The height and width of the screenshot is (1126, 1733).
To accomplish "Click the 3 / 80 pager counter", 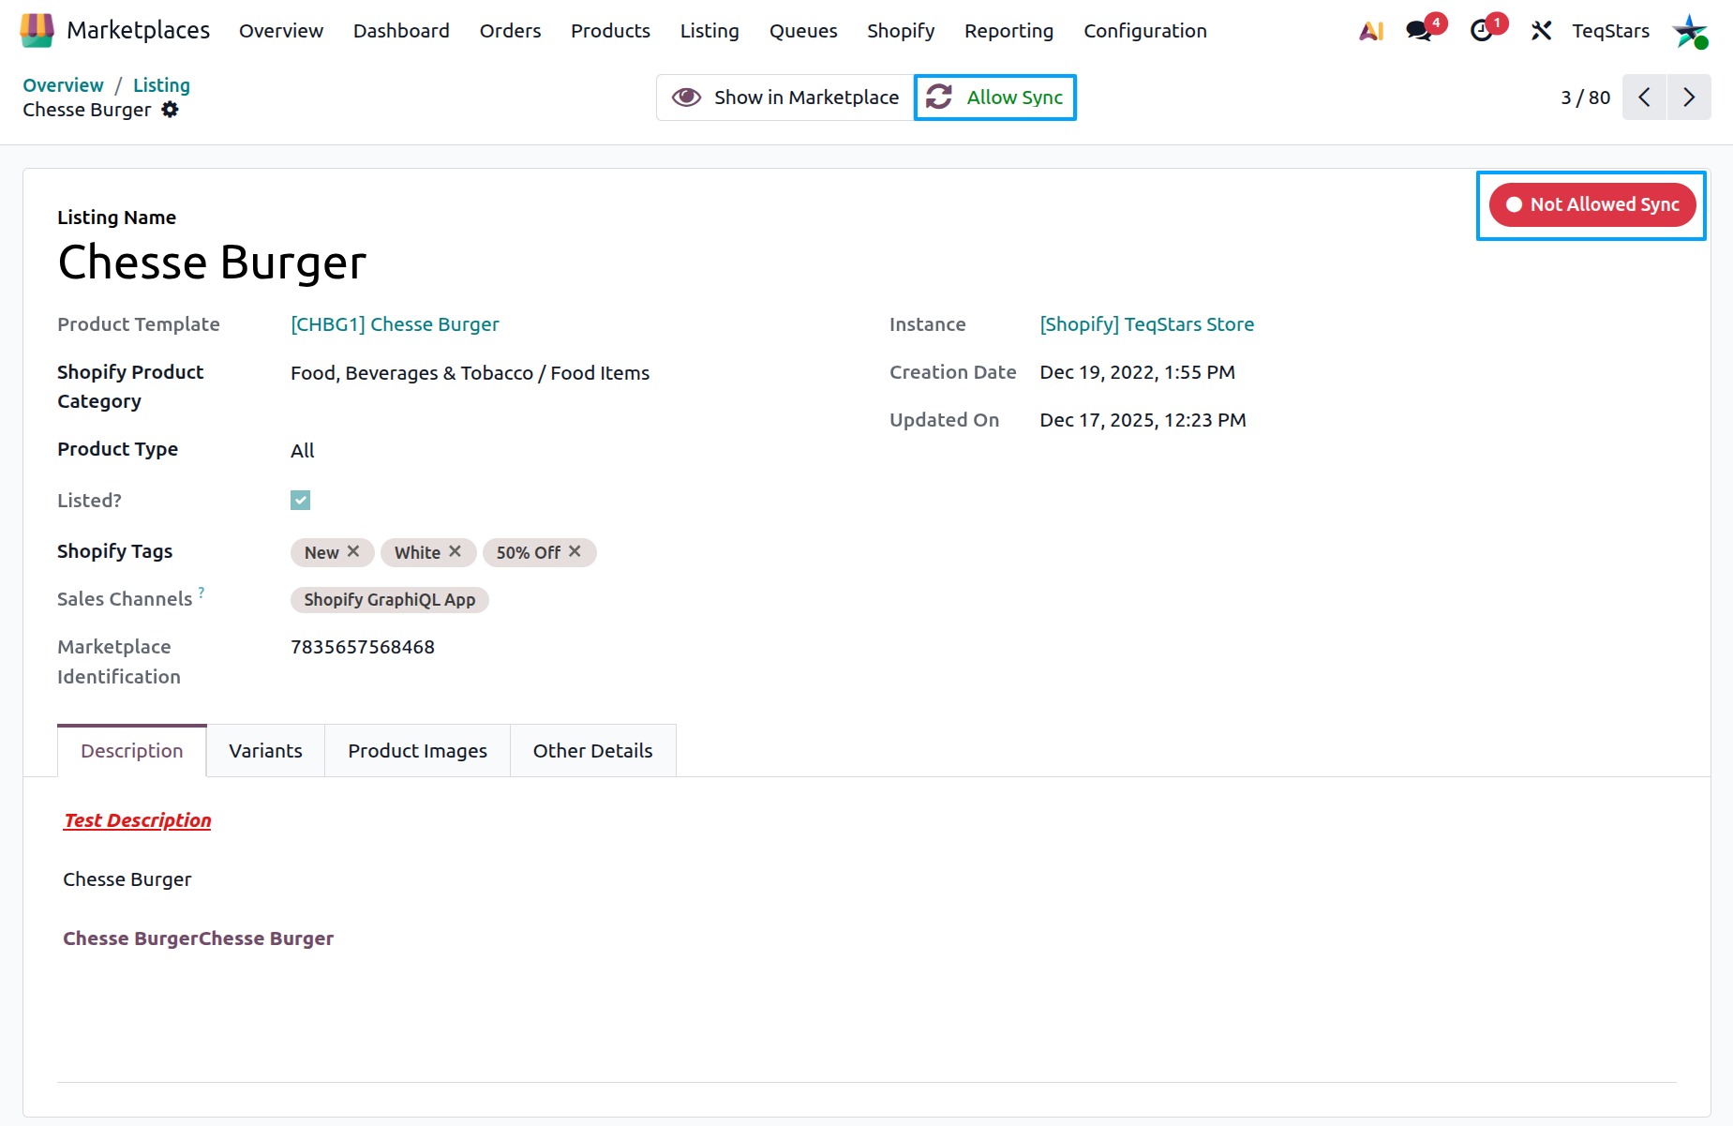I will coord(1585,98).
